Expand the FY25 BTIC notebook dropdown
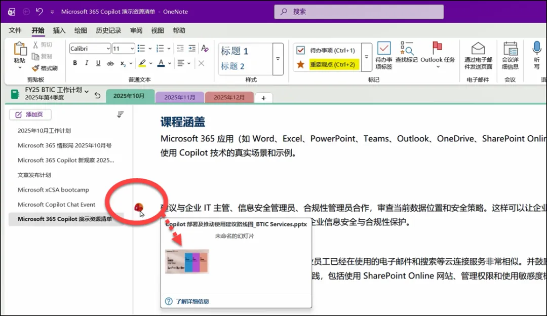 (x=87, y=91)
